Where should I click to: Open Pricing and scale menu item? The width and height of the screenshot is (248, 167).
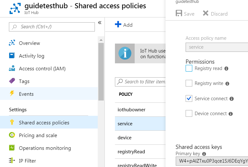coord(49,135)
